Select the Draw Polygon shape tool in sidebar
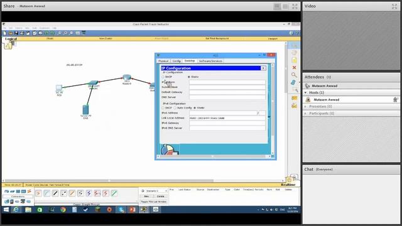 tap(294, 82)
